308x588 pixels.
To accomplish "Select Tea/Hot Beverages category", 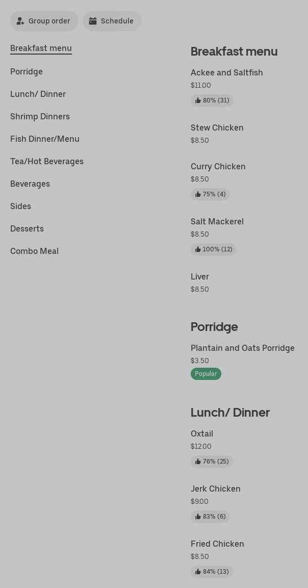I will coord(47,162).
